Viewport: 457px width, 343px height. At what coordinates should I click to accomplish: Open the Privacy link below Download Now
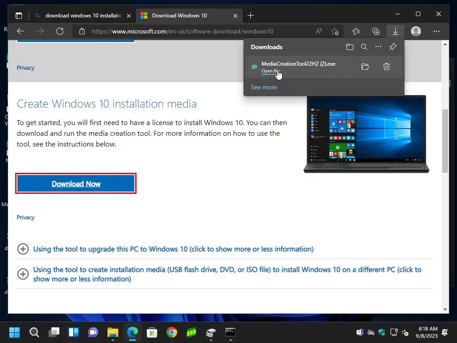[x=25, y=218]
